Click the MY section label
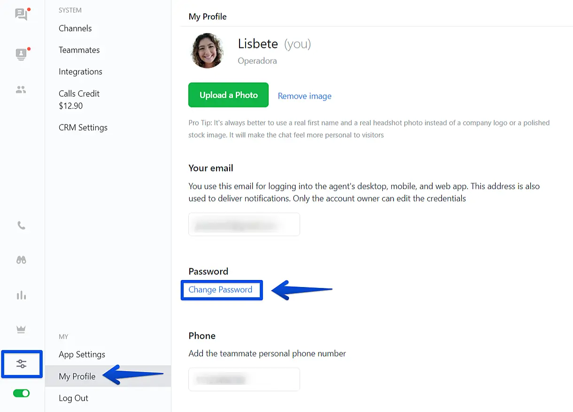The image size is (573, 412). pyautogui.click(x=63, y=336)
